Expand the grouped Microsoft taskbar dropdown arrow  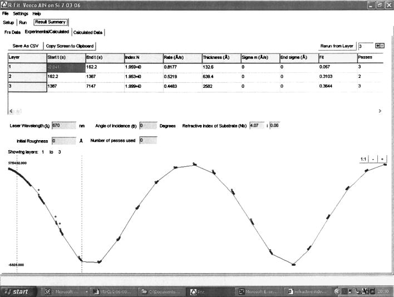click(x=87, y=292)
